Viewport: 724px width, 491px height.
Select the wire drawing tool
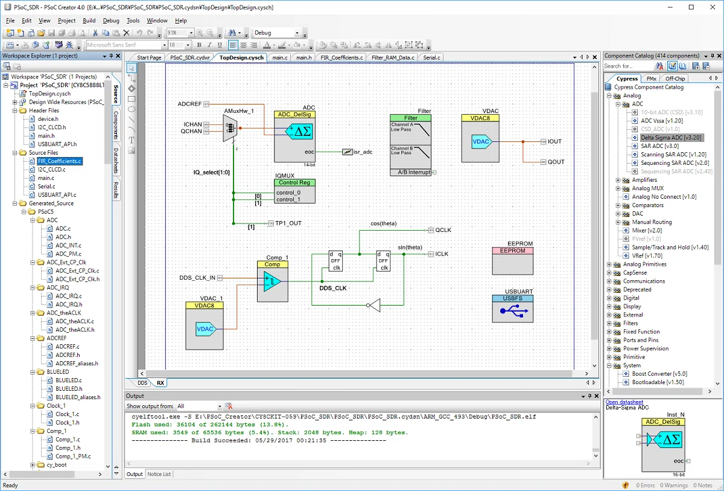[132, 78]
